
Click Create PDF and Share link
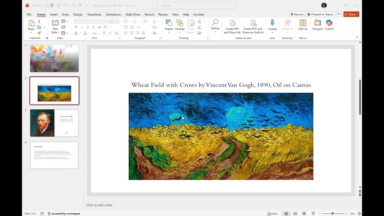(232, 27)
